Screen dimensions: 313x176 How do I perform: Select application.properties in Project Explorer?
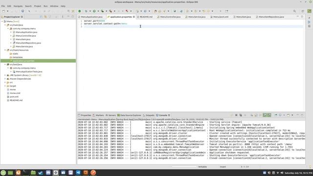[23, 61]
